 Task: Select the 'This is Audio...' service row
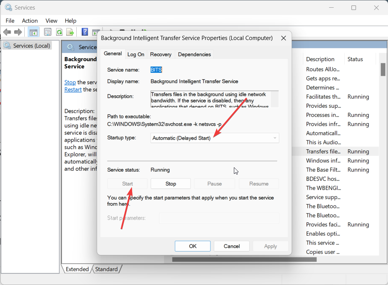[x=335, y=142]
